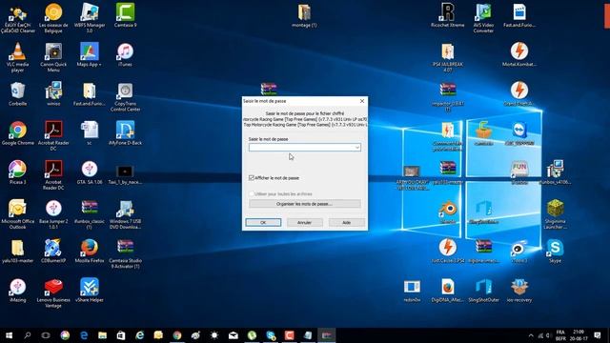Select the Canon Quick Menu icon
The height and width of the screenshot is (343, 610).
[53, 57]
